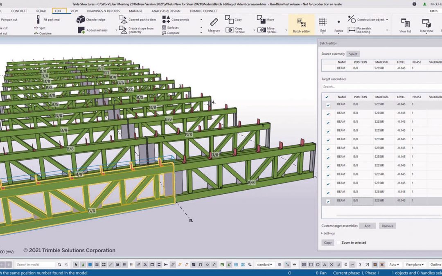Click the Components icon

coord(166,20)
